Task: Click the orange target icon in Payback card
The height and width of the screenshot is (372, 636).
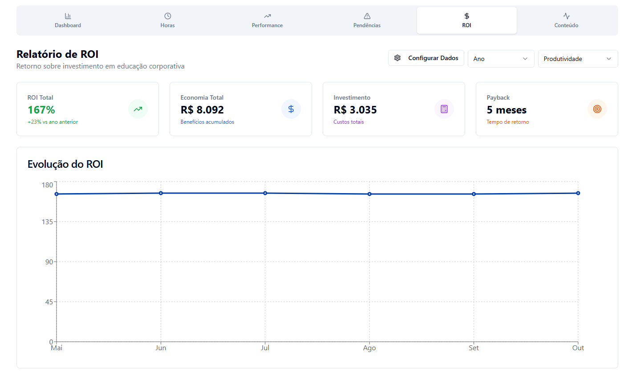Action: click(x=597, y=109)
